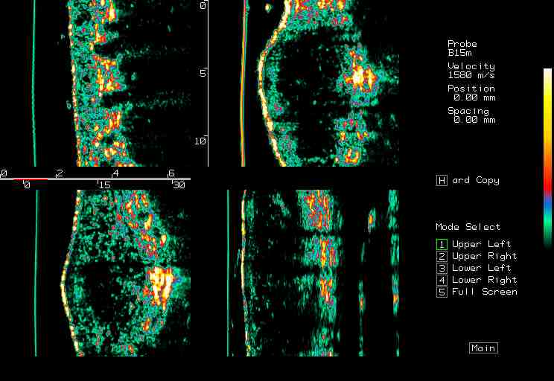Click the 4 mark on horizontal ruler
The height and width of the screenshot is (381, 554).
[x=115, y=173]
